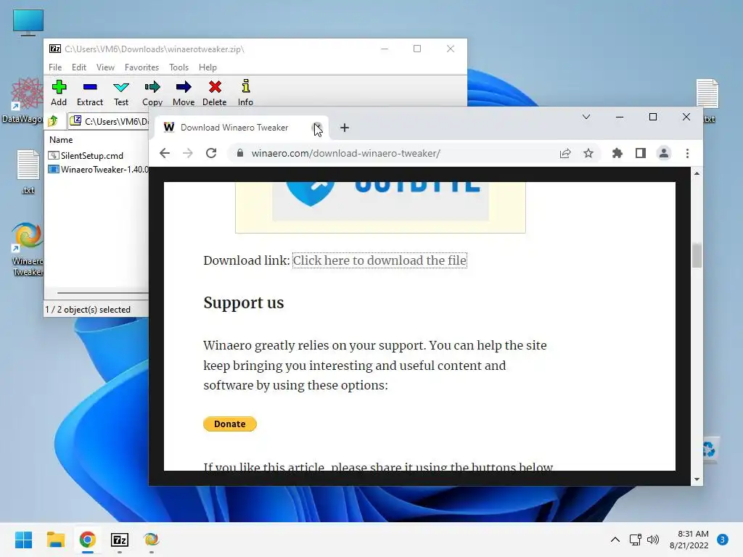Click the yellow Donate button

(x=230, y=424)
